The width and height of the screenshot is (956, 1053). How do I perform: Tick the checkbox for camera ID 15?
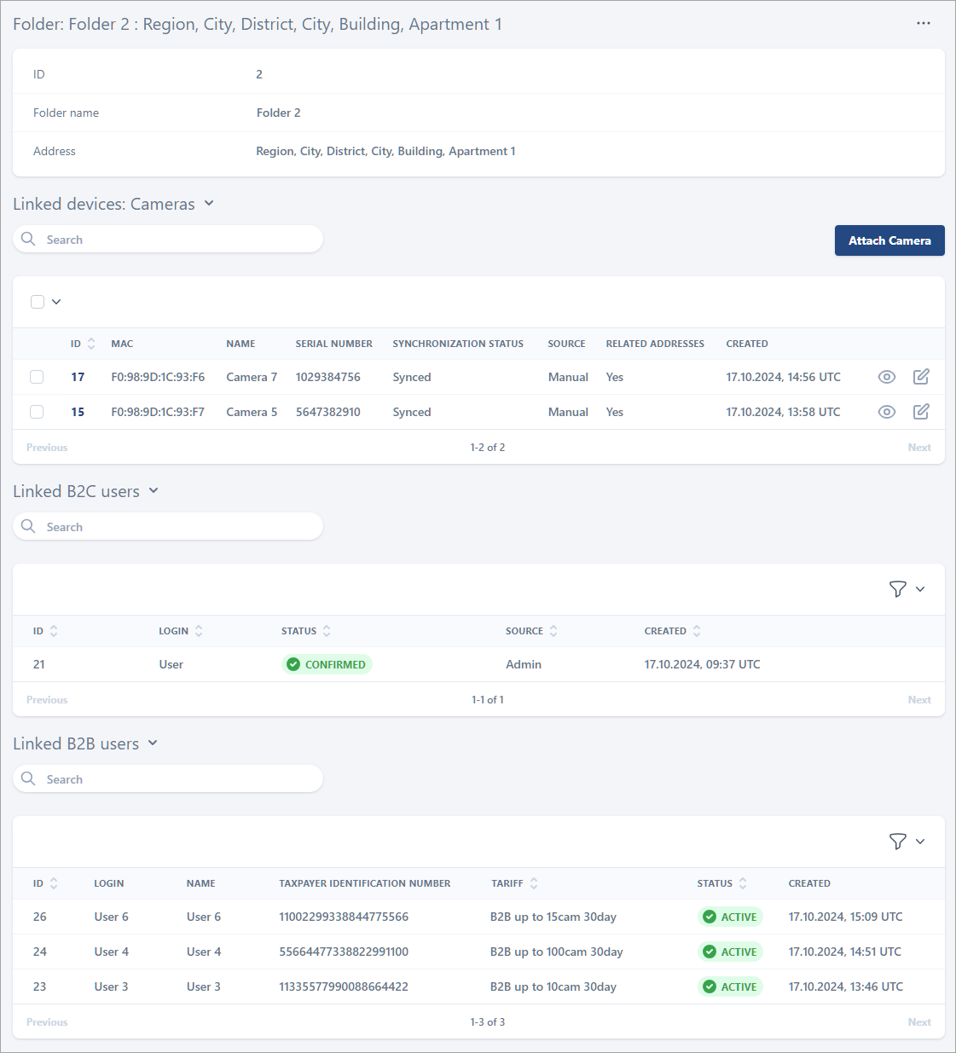37,412
